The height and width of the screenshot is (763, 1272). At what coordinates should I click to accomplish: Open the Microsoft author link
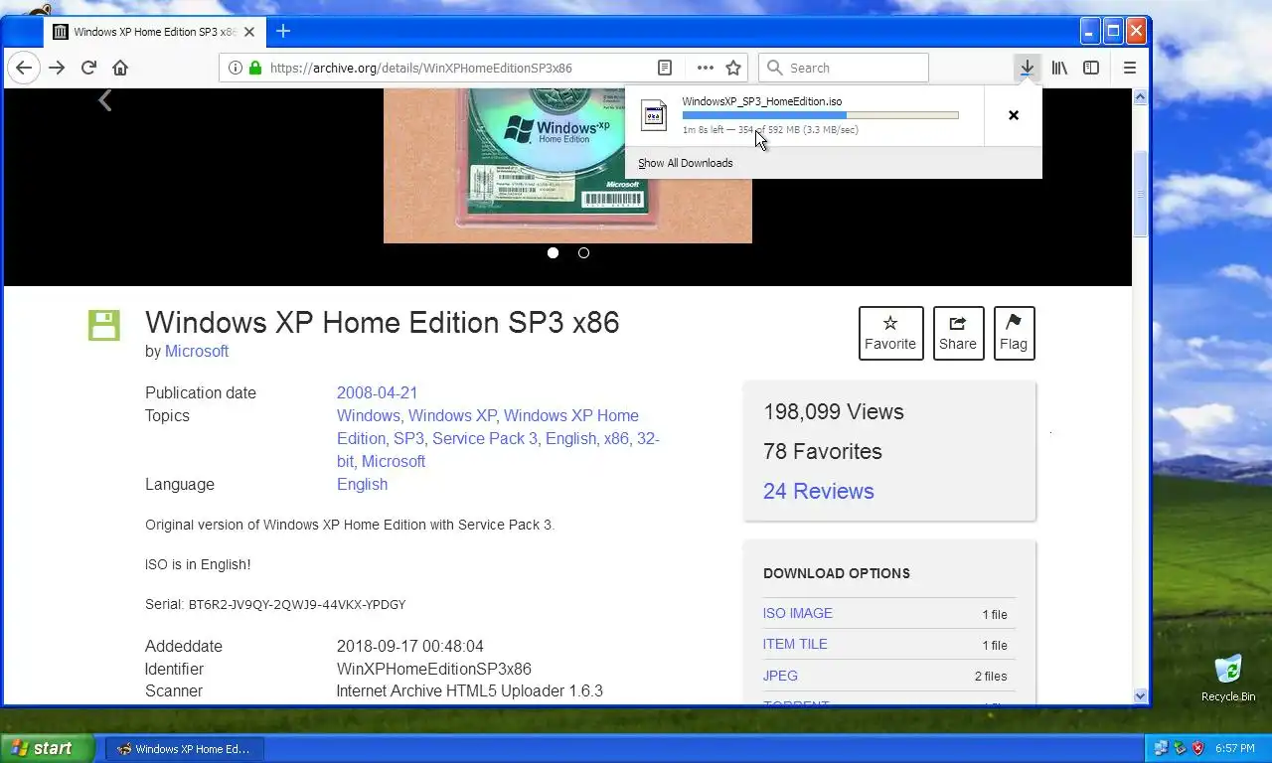[x=197, y=352]
